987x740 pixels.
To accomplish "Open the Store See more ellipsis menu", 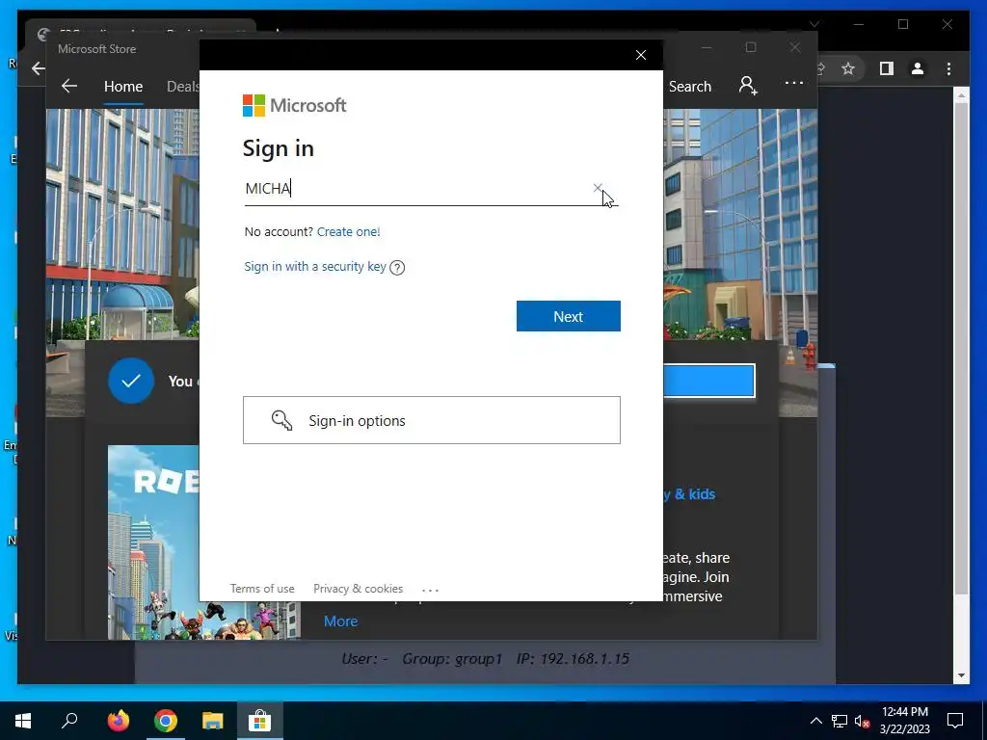I will 794,83.
